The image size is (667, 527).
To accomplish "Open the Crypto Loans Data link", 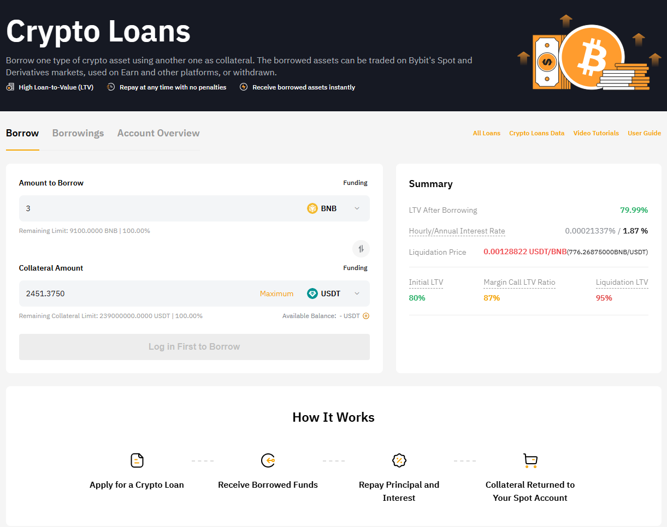I will click(x=537, y=133).
